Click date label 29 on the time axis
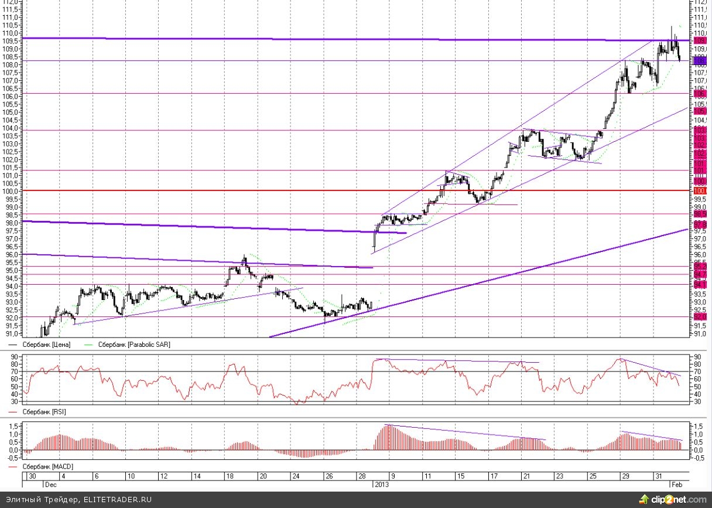The image size is (712, 508). point(625,476)
